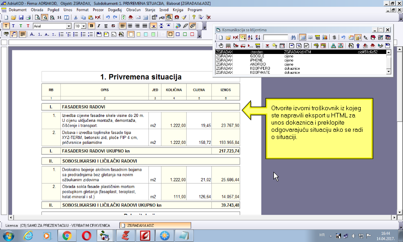Click the down arrow of Komunikacija list scrollbar

389,72
